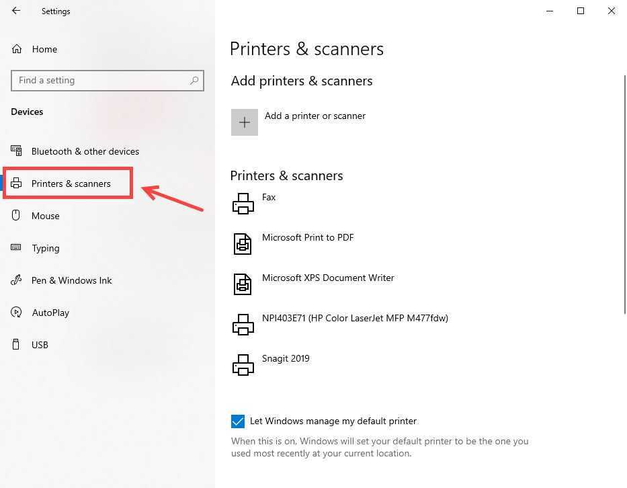627x488 pixels.
Task: Select Printers & scanners in sidebar
Action: click(x=71, y=184)
